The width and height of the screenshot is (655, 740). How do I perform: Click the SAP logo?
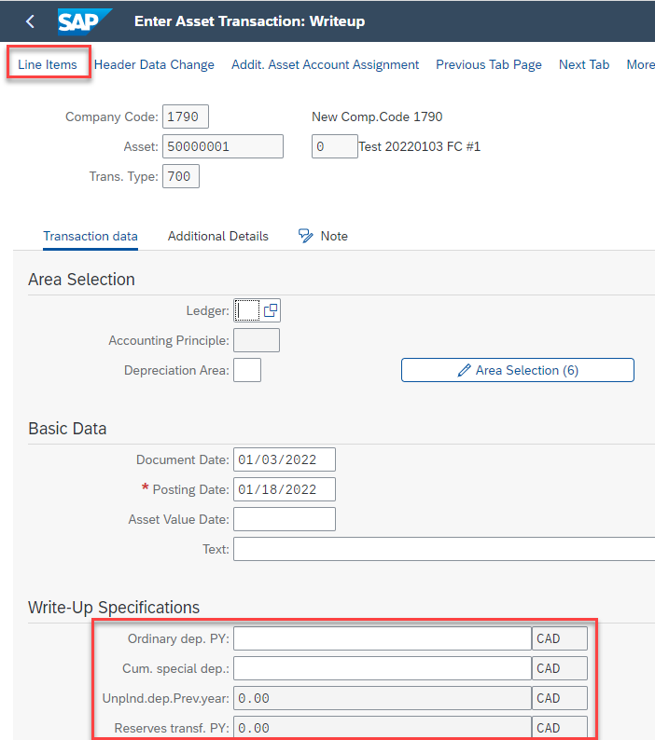pos(85,21)
